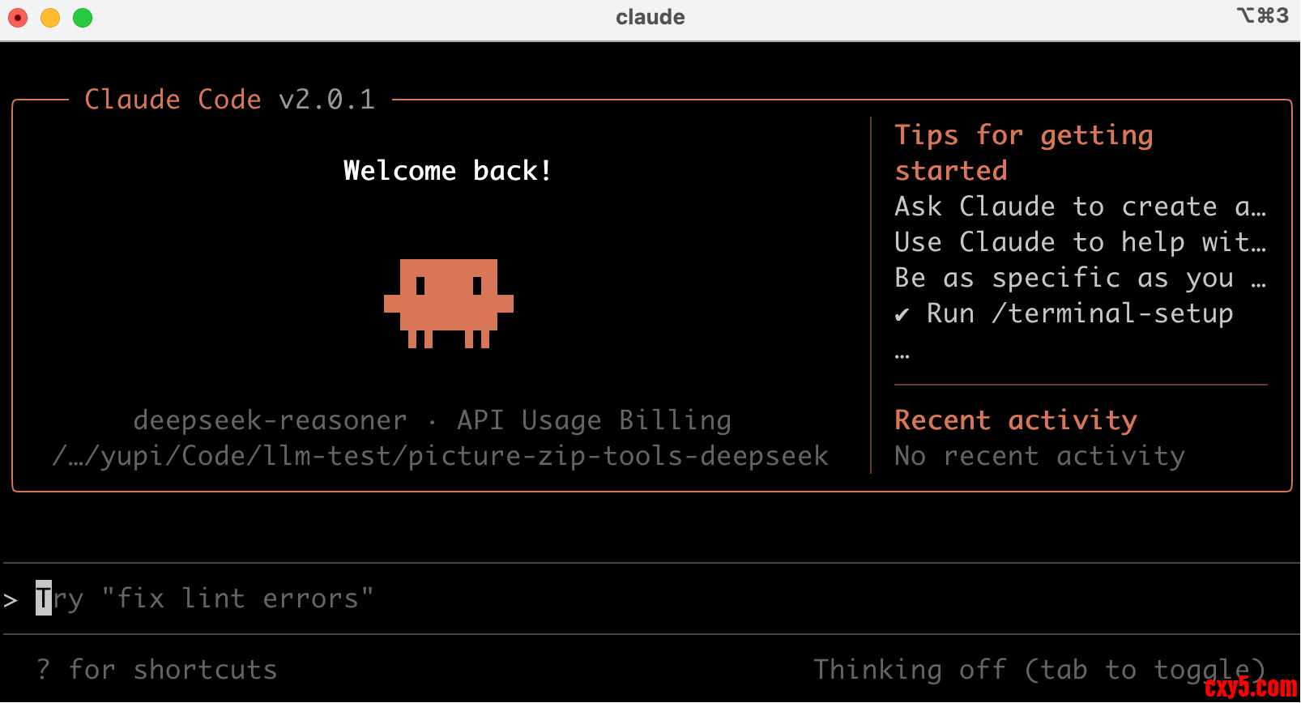Click the "Claude Code v2.0.1" header
The image size is (1301, 703).
[x=230, y=100]
